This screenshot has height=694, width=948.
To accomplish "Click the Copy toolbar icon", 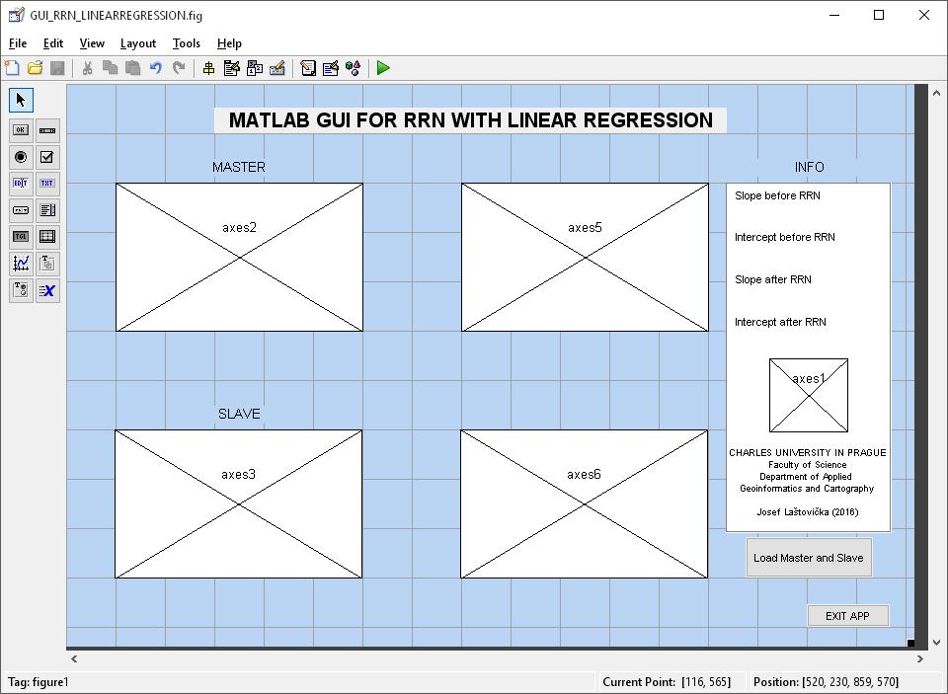I will pos(110,68).
